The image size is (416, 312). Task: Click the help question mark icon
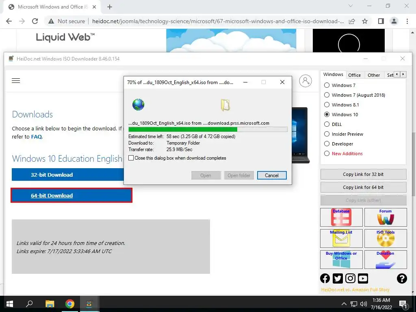[x=402, y=278]
